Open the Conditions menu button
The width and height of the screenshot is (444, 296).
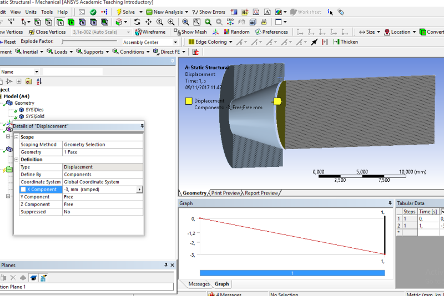pyautogui.click(x=131, y=52)
